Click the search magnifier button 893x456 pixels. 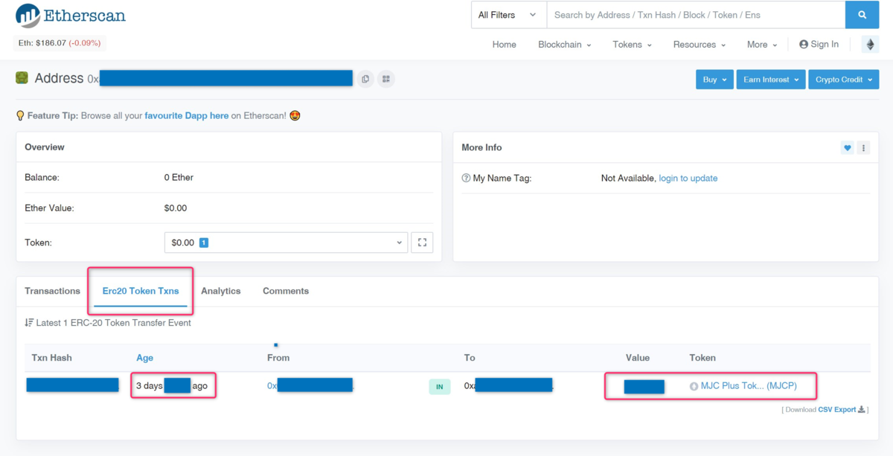(862, 15)
